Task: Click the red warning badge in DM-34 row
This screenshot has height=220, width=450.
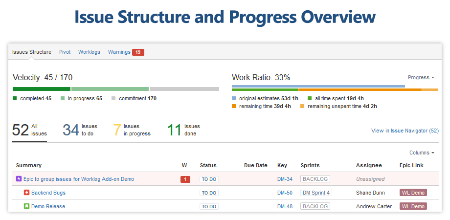Action: click(185, 179)
